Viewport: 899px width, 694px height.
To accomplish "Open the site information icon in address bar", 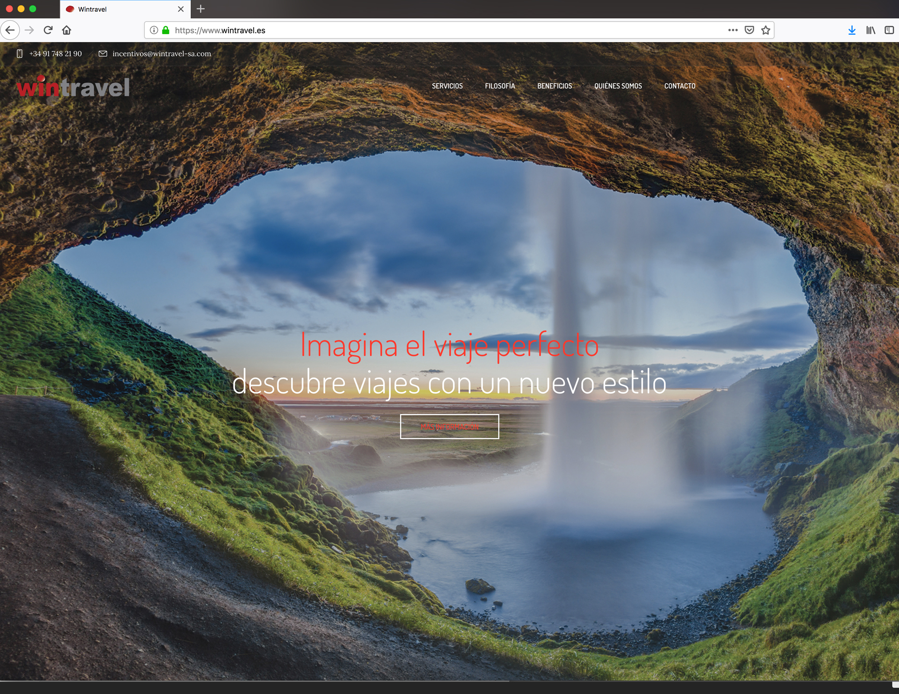I will (153, 30).
